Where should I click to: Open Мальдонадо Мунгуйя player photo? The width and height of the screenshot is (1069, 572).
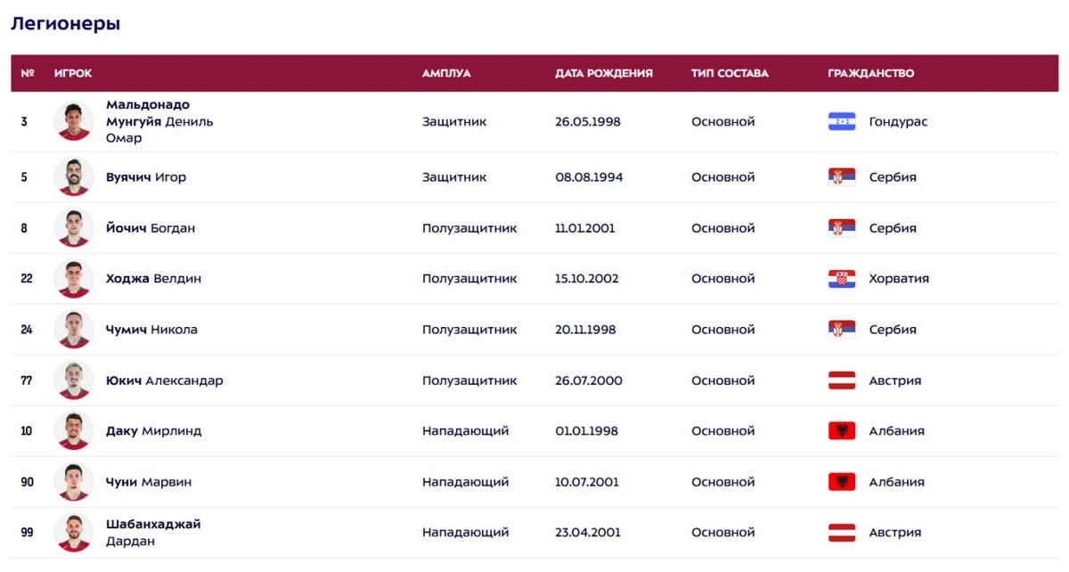click(x=74, y=121)
